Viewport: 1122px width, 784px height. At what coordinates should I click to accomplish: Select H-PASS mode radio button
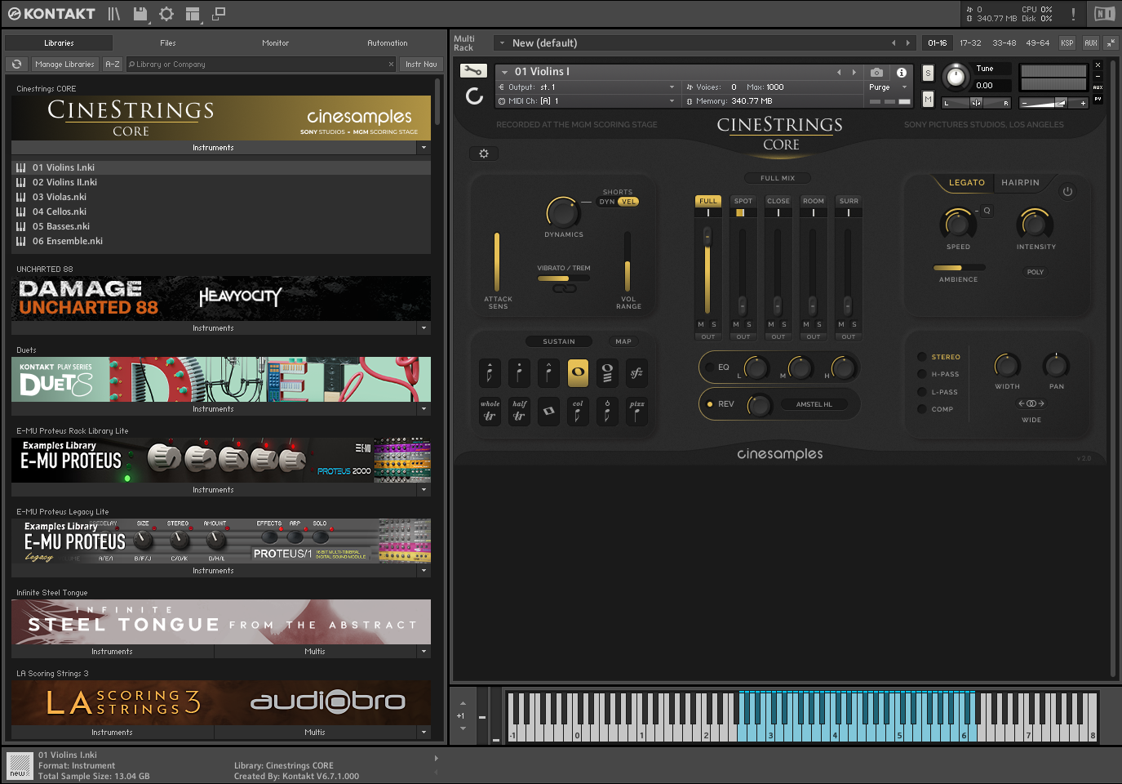coord(921,374)
